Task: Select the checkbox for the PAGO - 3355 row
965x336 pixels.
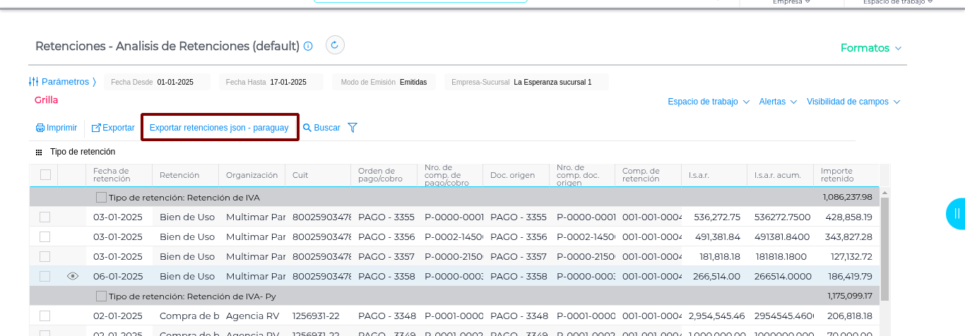Action: click(x=45, y=217)
